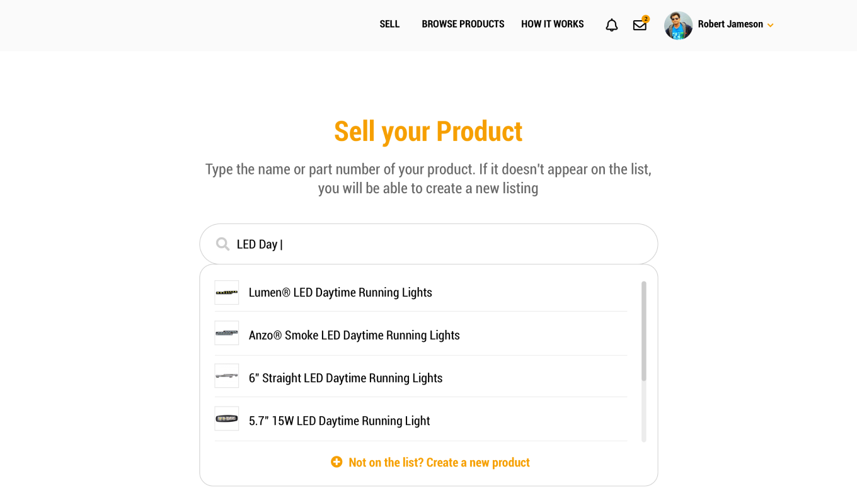Click the plus icon beside Create a new product

pos(336,462)
